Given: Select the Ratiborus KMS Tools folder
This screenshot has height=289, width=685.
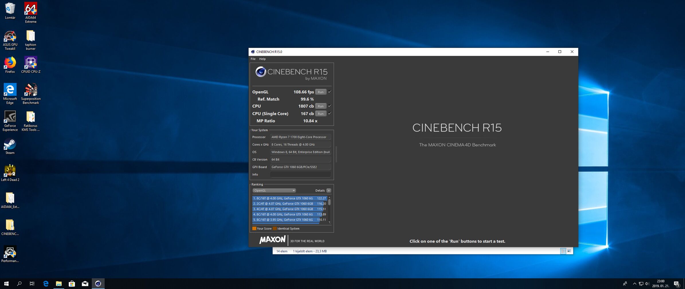Looking at the screenshot, I should [31, 121].
